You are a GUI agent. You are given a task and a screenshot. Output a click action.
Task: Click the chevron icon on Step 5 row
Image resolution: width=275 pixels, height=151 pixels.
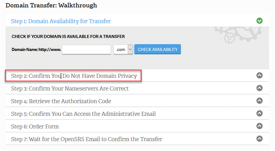click(260, 113)
